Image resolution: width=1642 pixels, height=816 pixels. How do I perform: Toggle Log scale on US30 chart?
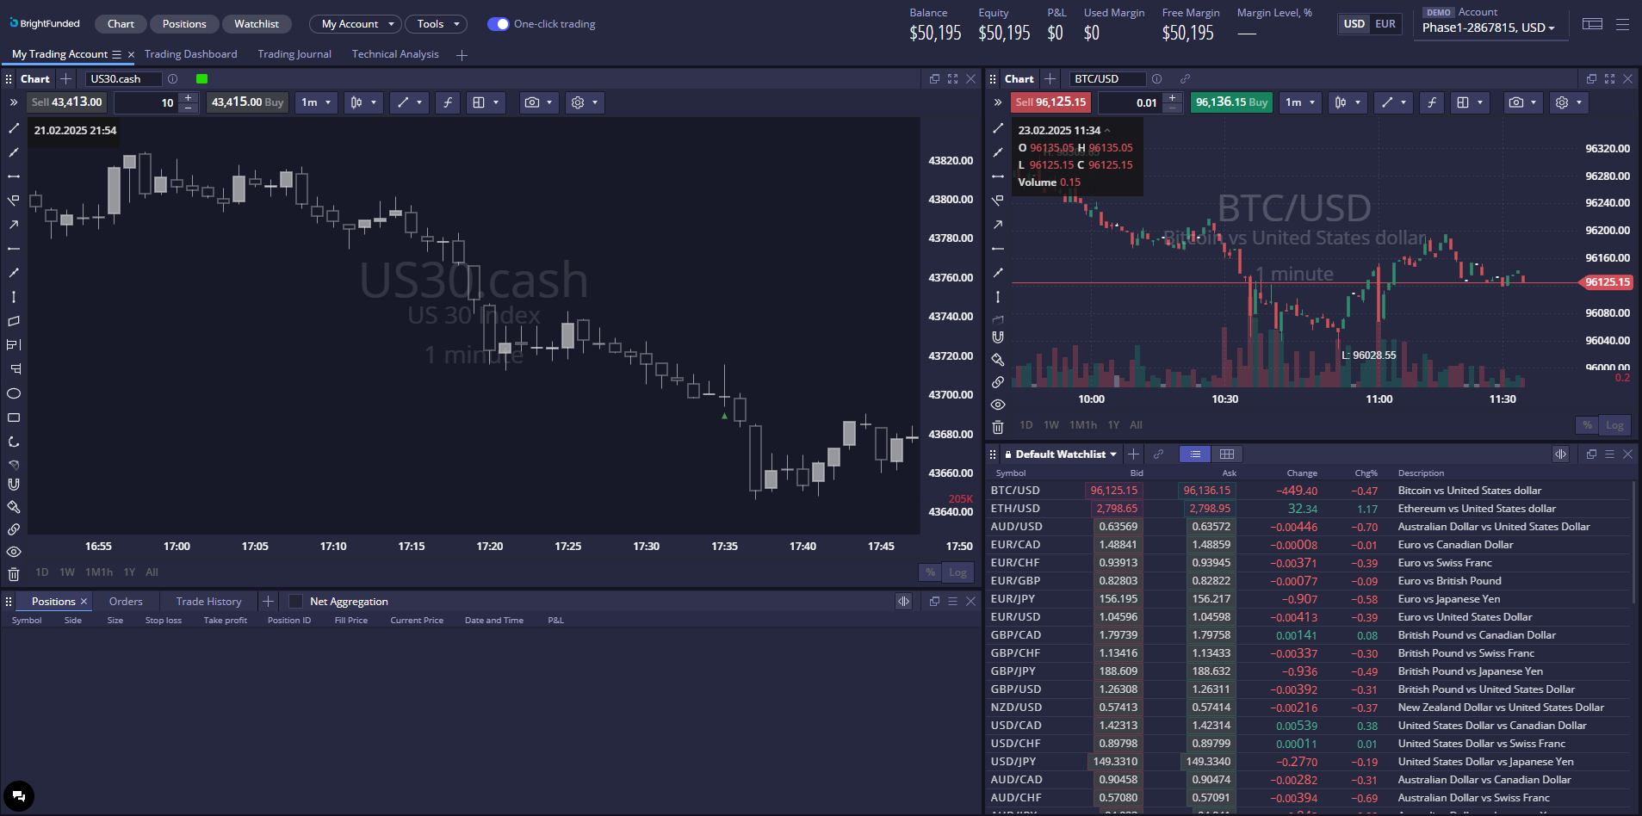click(958, 572)
